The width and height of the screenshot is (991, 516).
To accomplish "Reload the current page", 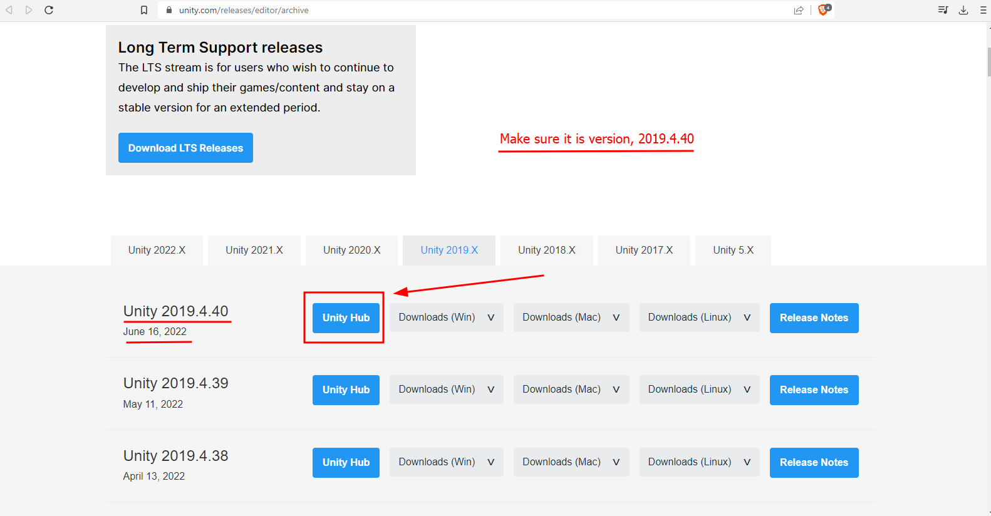I will tap(49, 10).
